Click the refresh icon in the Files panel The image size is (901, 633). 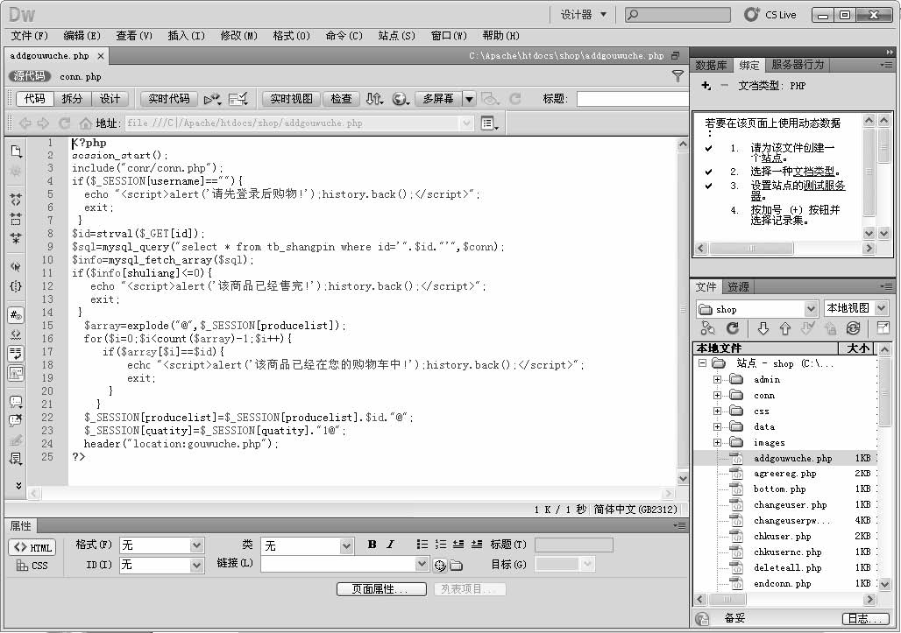732,328
